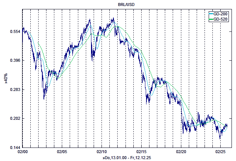Click the 02/05 x-axis date label
236x161 pixels.
click(62, 152)
